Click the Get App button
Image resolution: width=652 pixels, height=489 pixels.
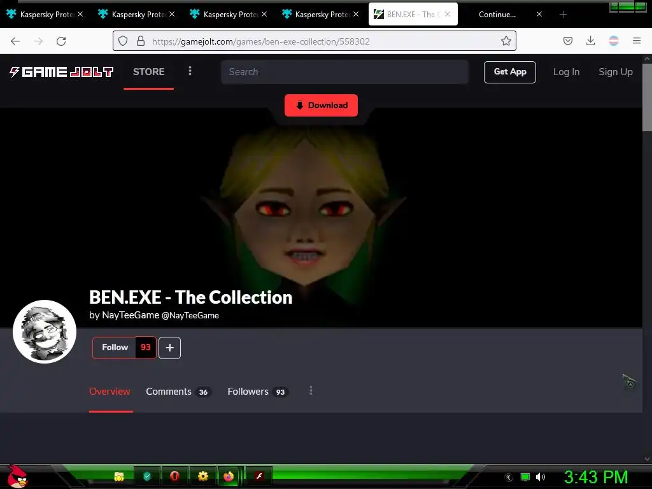pyautogui.click(x=510, y=72)
